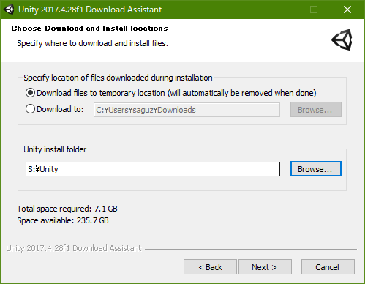Screen dimensions: 365x284
Task: Select the 'Download to:' radio button
Action: point(30,109)
